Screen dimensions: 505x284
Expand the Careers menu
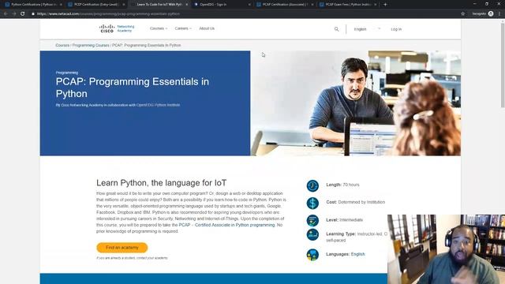pyautogui.click(x=183, y=28)
